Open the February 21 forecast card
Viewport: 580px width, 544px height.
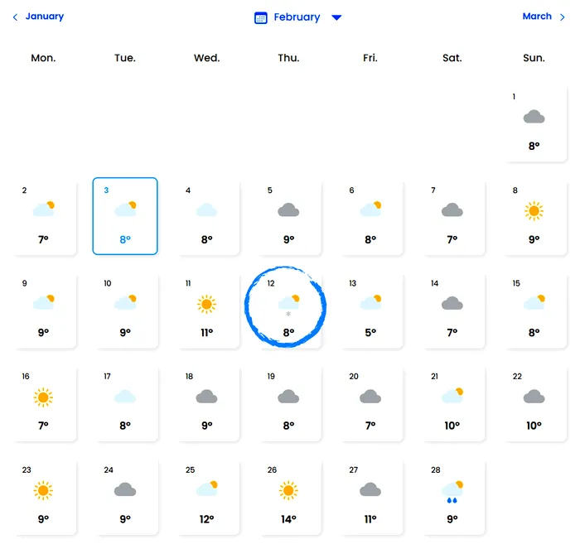click(x=452, y=402)
